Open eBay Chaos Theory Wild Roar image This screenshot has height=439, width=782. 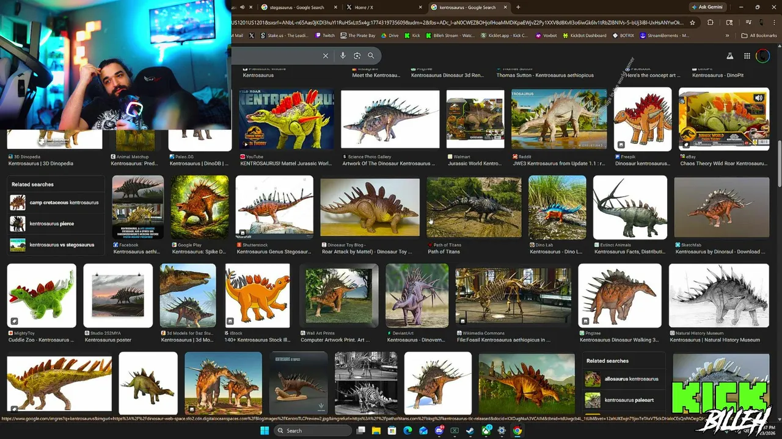[724, 120]
